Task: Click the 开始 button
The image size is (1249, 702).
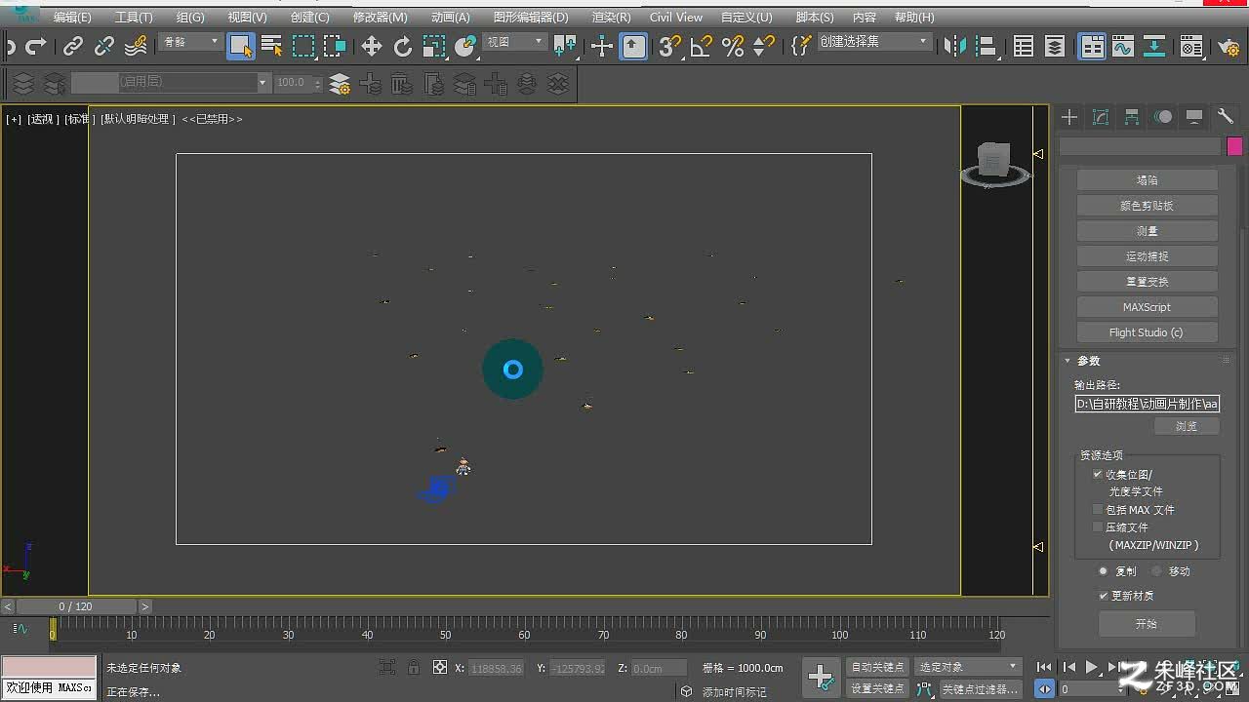Action: (1147, 624)
